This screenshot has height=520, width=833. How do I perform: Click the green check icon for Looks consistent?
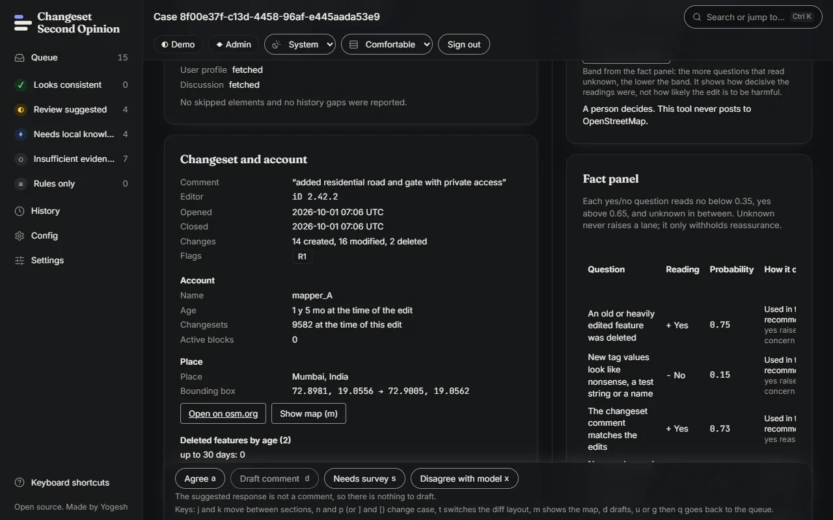pos(21,85)
